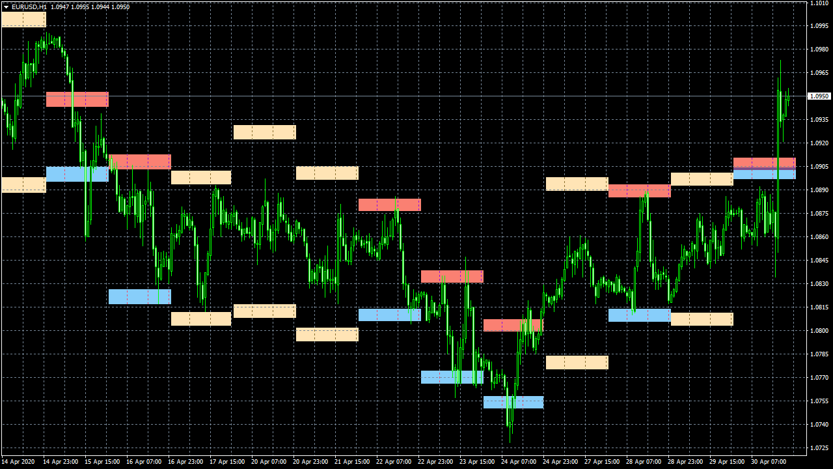Image resolution: width=833 pixels, height=469 pixels.
Task: Click the 1.0935 price axis label
Action: (x=819, y=120)
